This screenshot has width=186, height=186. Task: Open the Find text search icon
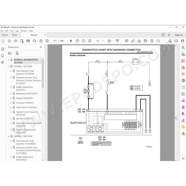pyautogui.click(x=35, y=41)
